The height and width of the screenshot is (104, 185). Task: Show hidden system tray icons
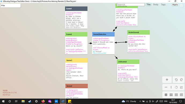[x=140, y=101]
